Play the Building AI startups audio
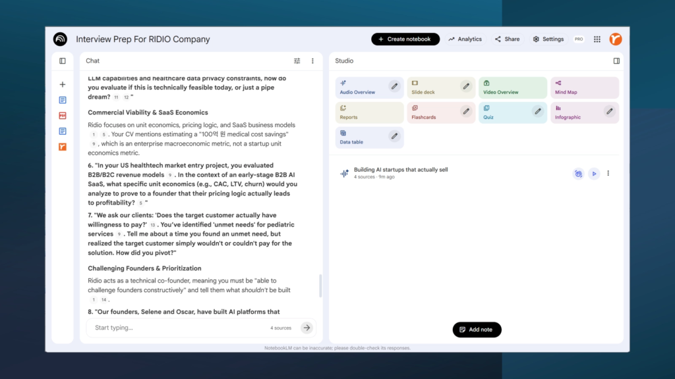 pos(594,174)
